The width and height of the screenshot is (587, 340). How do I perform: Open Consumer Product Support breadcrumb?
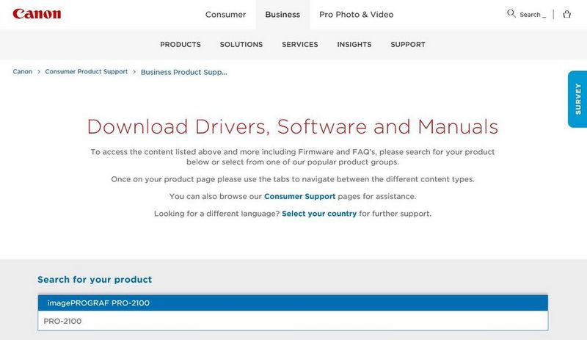tap(87, 72)
